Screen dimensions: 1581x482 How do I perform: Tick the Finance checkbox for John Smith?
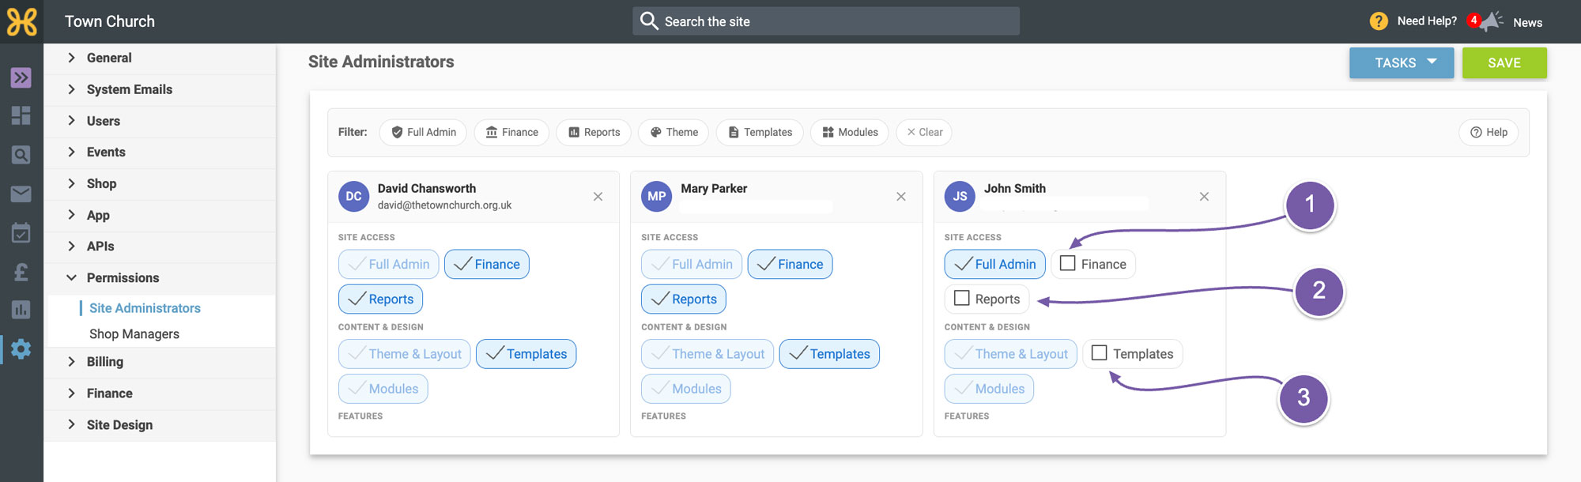pos(1067,263)
